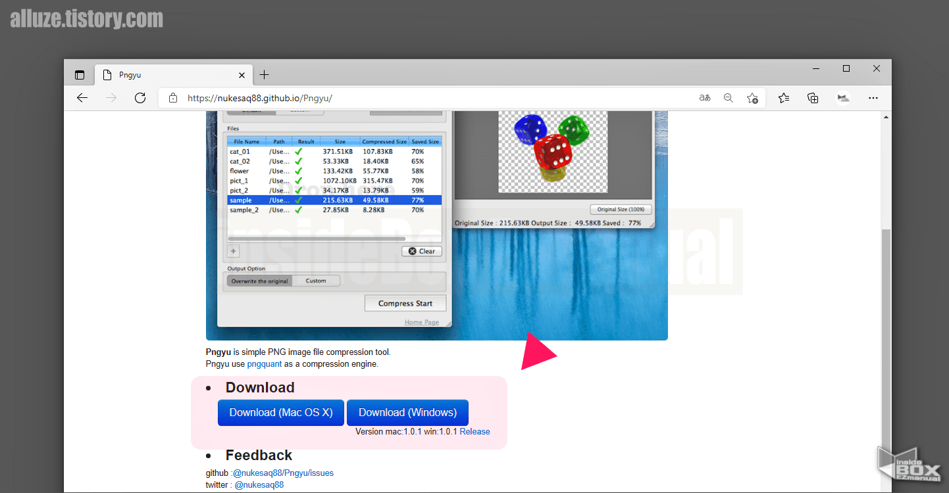Image resolution: width=949 pixels, height=493 pixels.
Task: Open the @nukesaq88/Pngyu/issues GitHub link
Action: 283,473
